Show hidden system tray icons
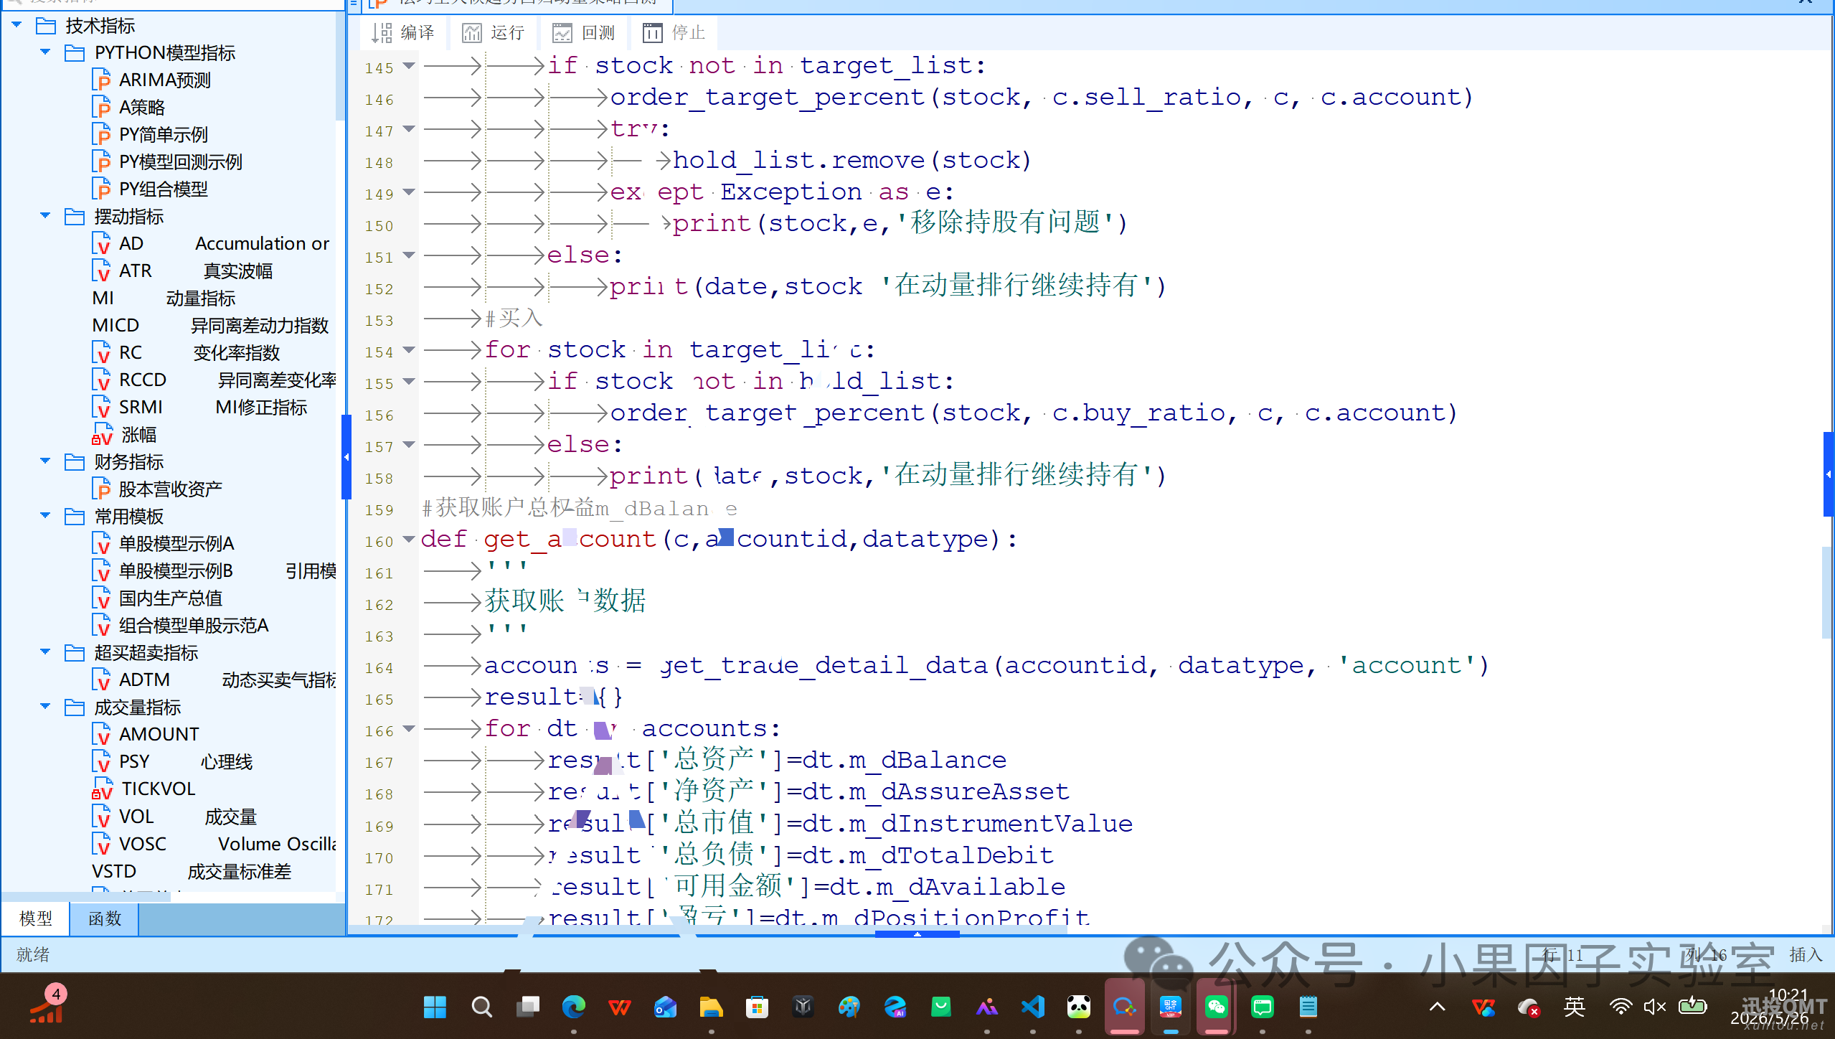This screenshot has height=1039, width=1835. [x=1437, y=1006]
